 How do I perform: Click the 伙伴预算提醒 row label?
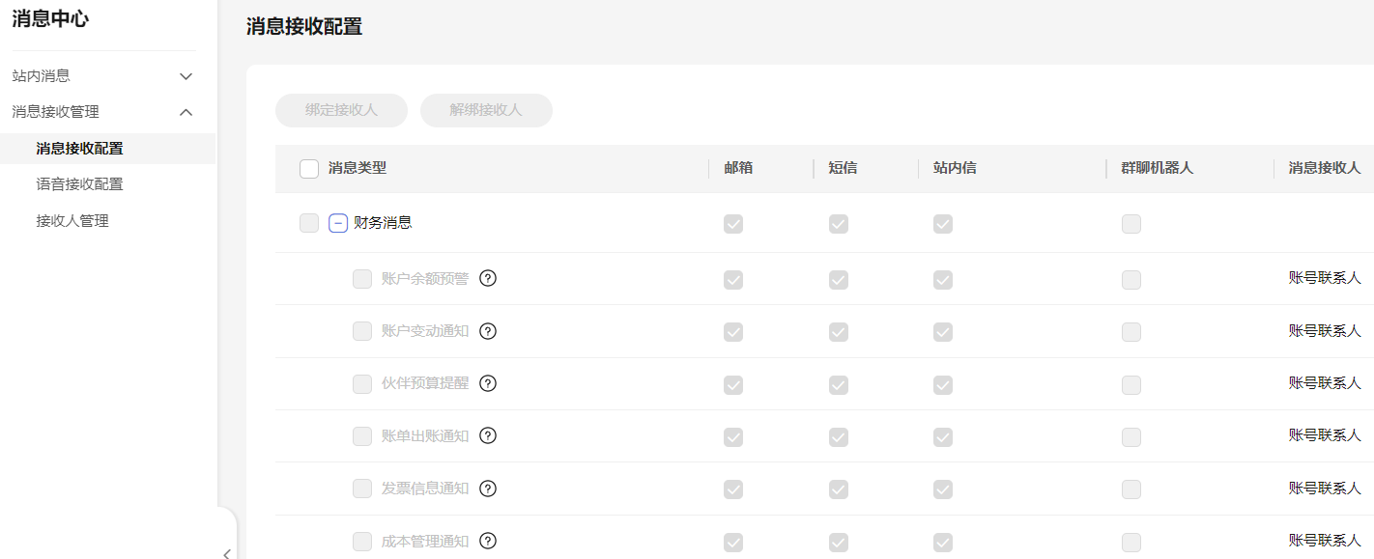(425, 383)
